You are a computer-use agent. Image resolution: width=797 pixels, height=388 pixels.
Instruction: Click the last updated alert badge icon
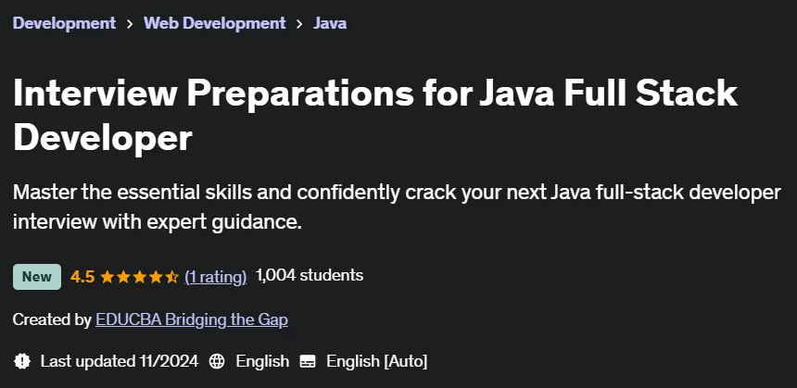[22, 361]
